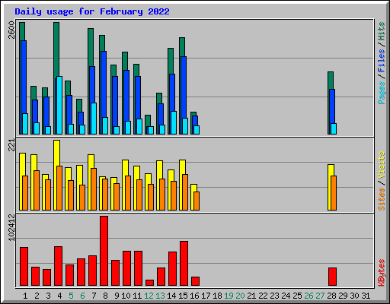Click the cyan Pages bar for day 4
Image resolution: width=390 pixels, height=304 pixels.
(59, 105)
